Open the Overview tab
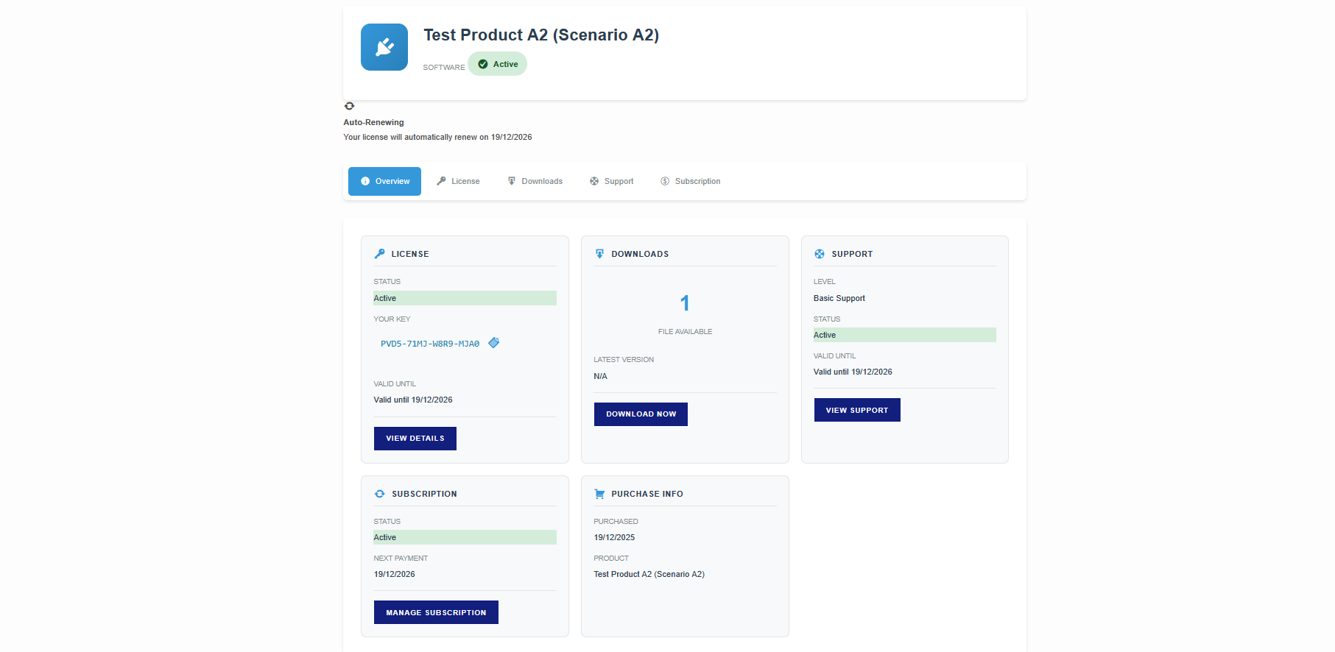 coord(384,181)
